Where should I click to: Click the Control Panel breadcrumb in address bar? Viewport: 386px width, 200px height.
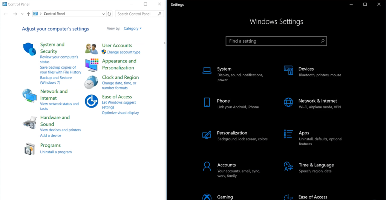54,14
